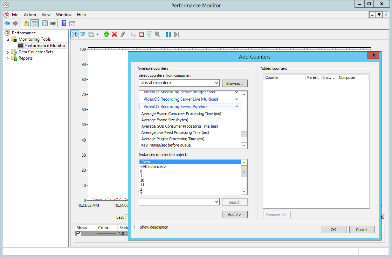
Task: Open Help via the question mark icon
Action: click(x=64, y=23)
